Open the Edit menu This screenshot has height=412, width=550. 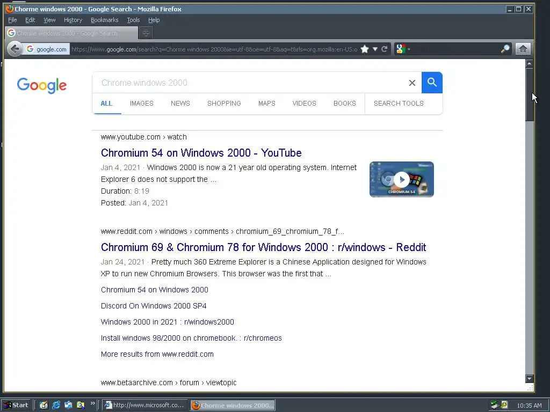30,20
